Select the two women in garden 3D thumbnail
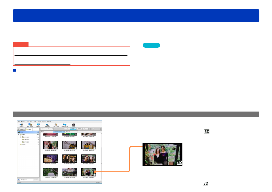 pyautogui.click(x=88, y=172)
